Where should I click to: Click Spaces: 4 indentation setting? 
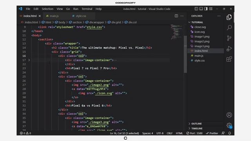tap(147, 133)
